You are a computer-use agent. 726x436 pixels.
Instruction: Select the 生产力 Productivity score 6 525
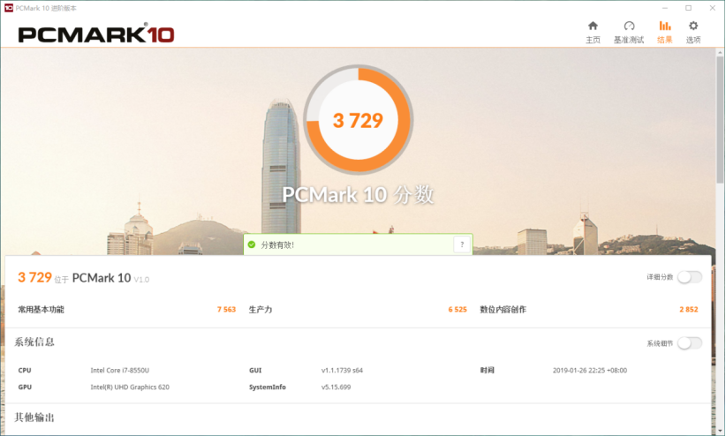[458, 309]
